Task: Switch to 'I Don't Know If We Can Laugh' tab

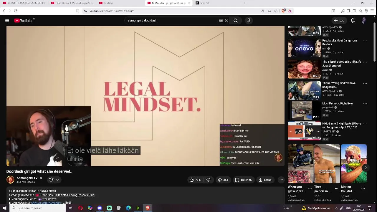Action: click(72, 3)
